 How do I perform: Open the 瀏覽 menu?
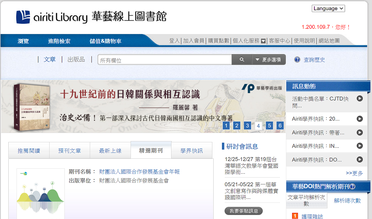[x=23, y=41]
